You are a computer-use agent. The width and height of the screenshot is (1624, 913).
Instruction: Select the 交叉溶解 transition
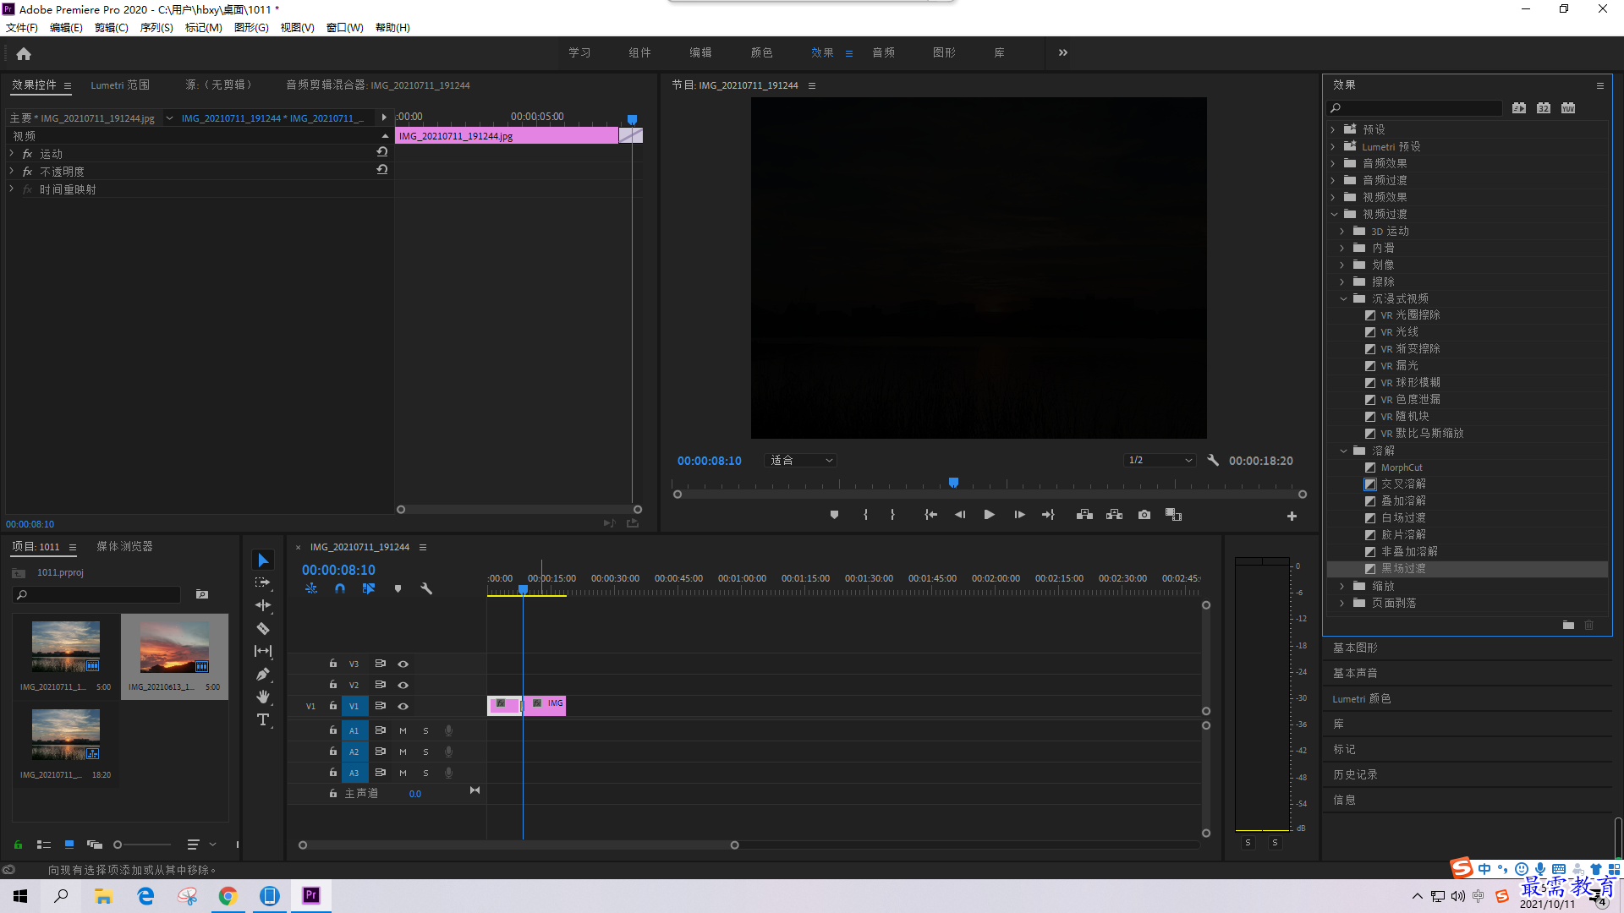coord(1403,484)
